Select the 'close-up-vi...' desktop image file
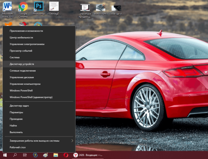This screenshot has height=159, width=208. (x=116, y=10)
